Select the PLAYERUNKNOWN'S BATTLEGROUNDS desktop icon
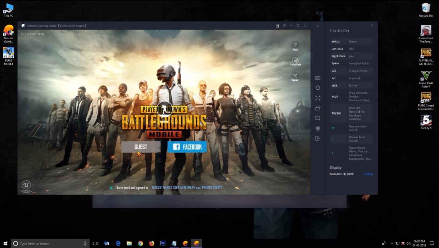This screenshot has width=439, height=248. (426, 57)
